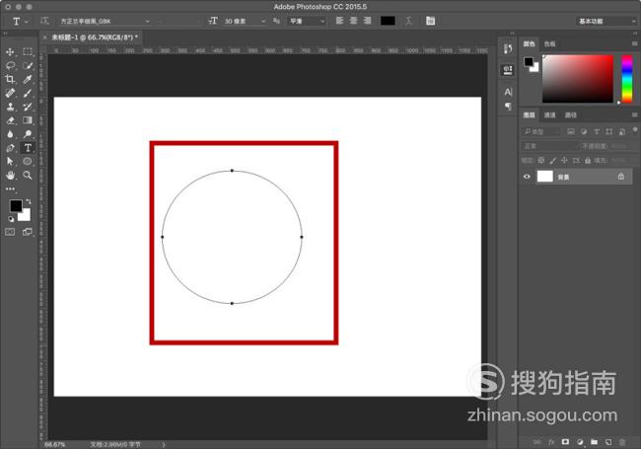641x449 pixels.
Task: Create warped text
Action: (x=408, y=21)
